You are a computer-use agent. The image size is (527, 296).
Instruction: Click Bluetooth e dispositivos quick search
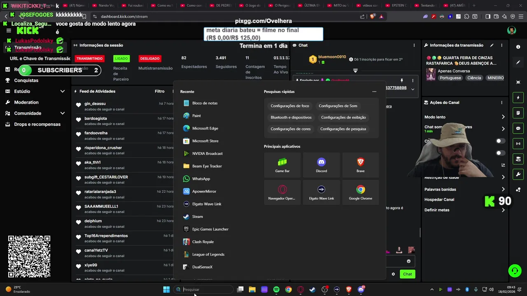pos(291,118)
